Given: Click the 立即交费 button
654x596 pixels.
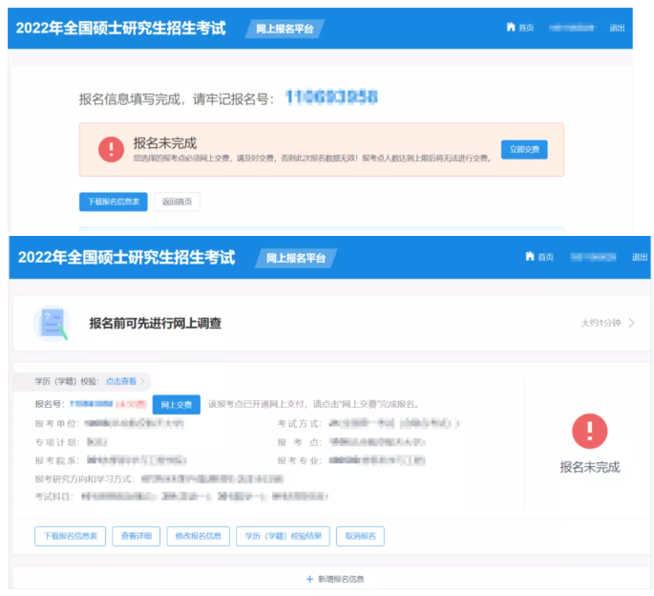Looking at the screenshot, I should [x=524, y=149].
